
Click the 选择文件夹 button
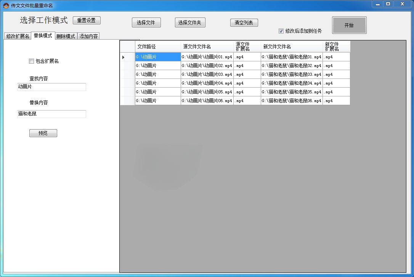point(190,22)
